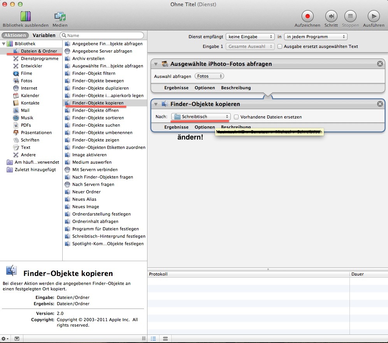The width and height of the screenshot is (388, 343).
Task: Switch to the list protocol view icon
Action: [x=153, y=339]
